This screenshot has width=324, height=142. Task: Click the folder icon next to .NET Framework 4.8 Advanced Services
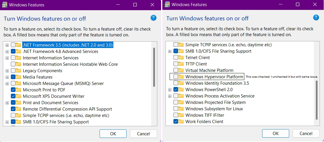18,51
